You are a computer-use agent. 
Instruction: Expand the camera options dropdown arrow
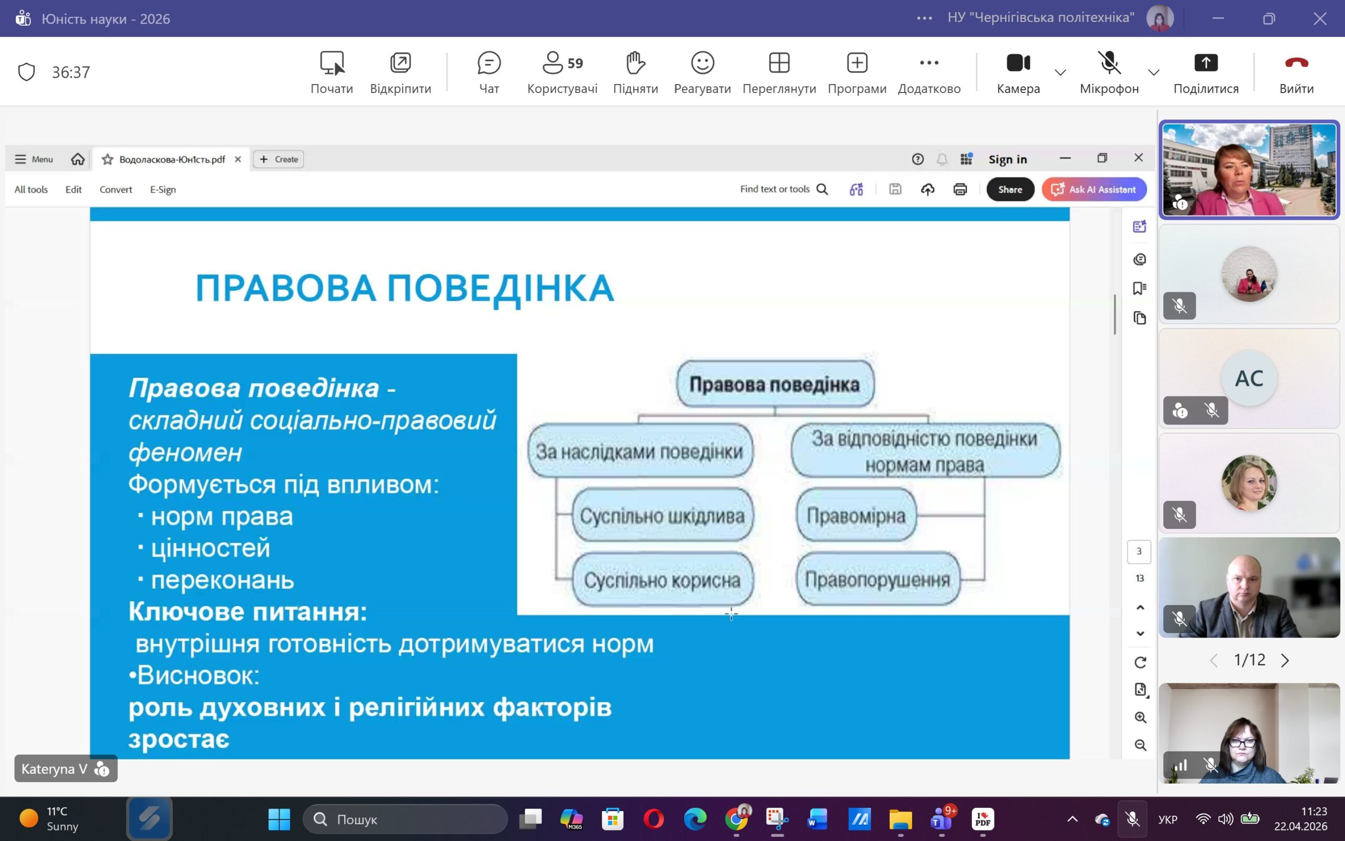click(1060, 73)
